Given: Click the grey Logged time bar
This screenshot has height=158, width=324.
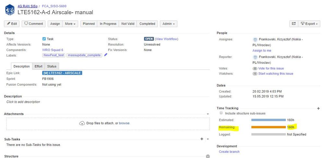Looking at the screenshot, I should tap(269, 134).
